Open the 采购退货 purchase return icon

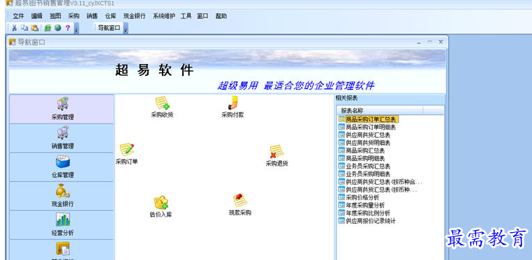277,155
